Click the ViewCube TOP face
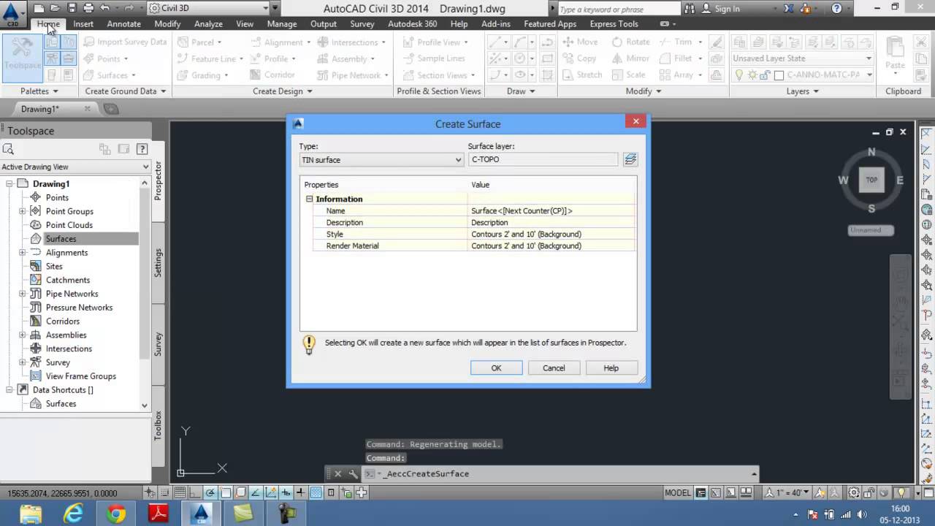Viewport: 935px width, 526px height. click(x=871, y=180)
